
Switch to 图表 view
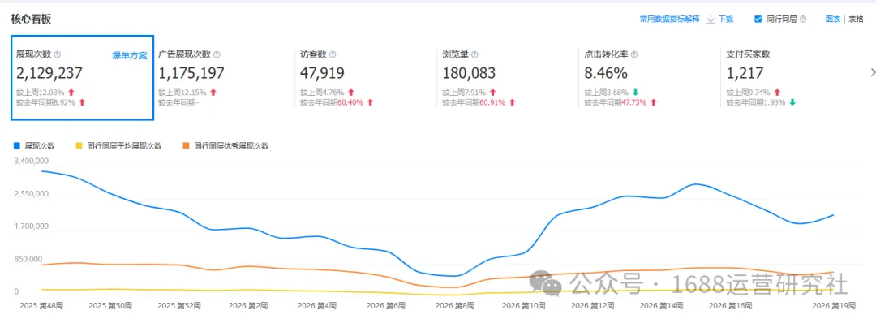pos(833,19)
